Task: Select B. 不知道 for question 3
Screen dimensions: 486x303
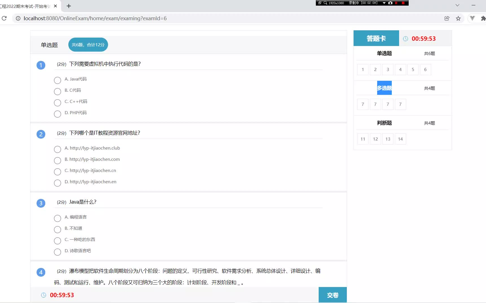Action: click(x=57, y=229)
